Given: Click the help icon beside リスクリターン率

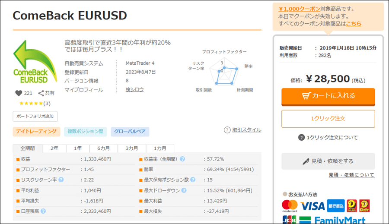Looking at the screenshot, I should [61, 180].
